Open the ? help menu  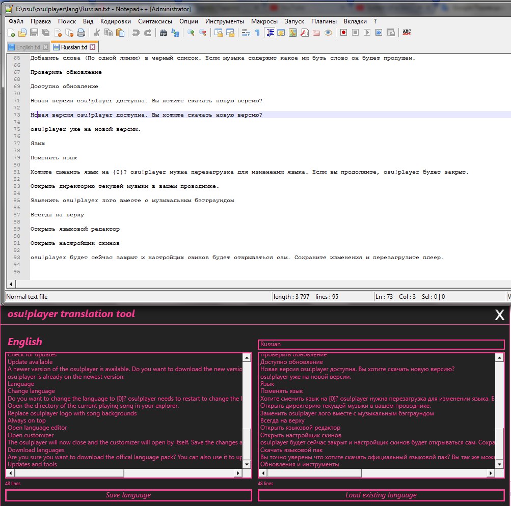point(375,21)
